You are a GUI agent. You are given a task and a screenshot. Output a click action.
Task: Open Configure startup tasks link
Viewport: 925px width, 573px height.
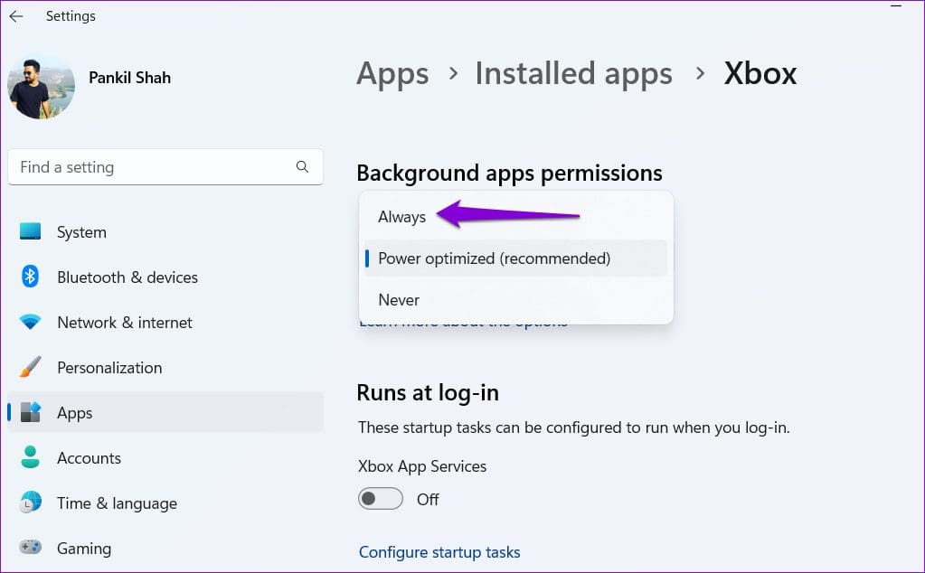[439, 552]
